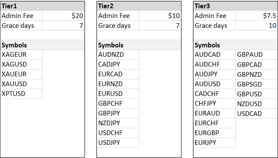Select the EURJPY symbol cell
The image size is (278, 158).
(215, 143)
